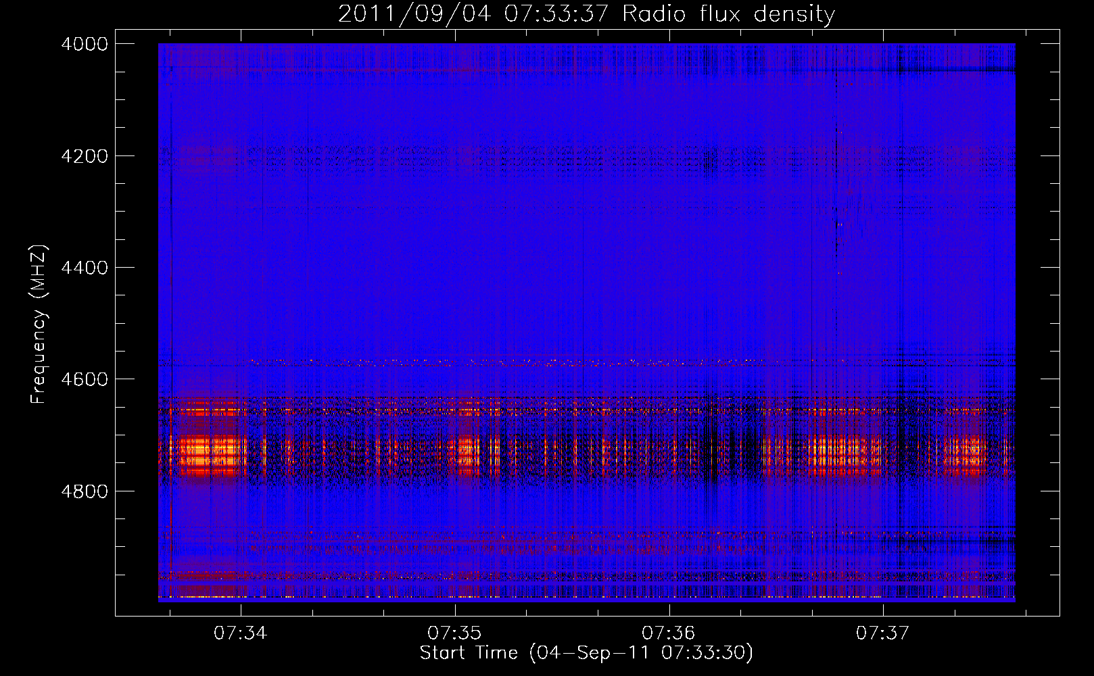Click the 07:36 time axis label
Image resolution: width=1094 pixels, height=676 pixels.
[x=669, y=633]
